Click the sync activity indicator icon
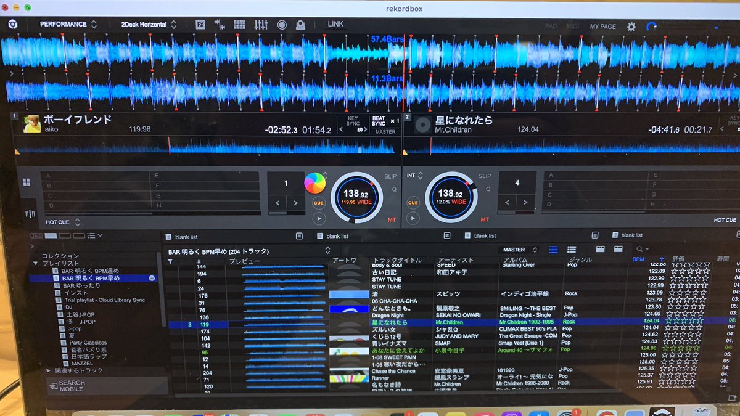Viewport: 740px width, 416px height. 651,27
